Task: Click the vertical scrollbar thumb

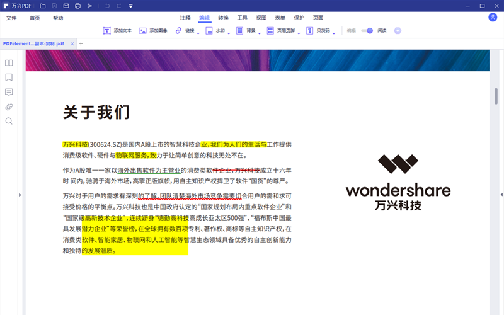Action: tap(496, 96)
